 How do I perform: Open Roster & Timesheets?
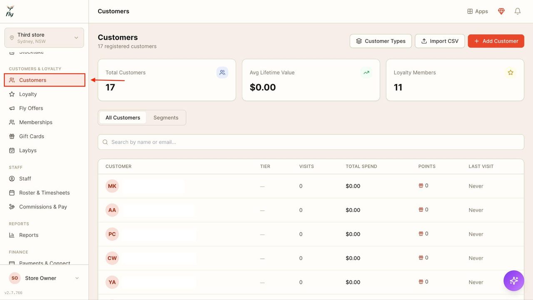tap(45, 193)
